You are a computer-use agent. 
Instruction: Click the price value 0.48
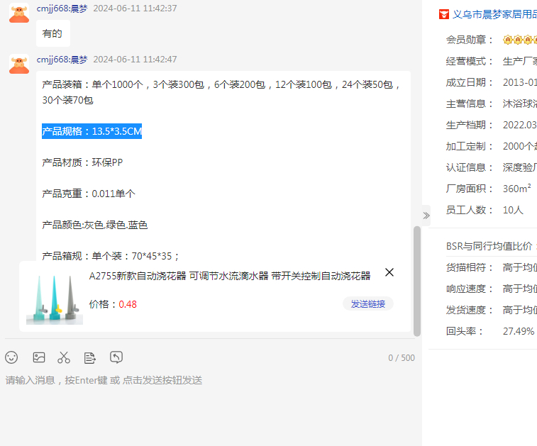[x=128, y=304]
